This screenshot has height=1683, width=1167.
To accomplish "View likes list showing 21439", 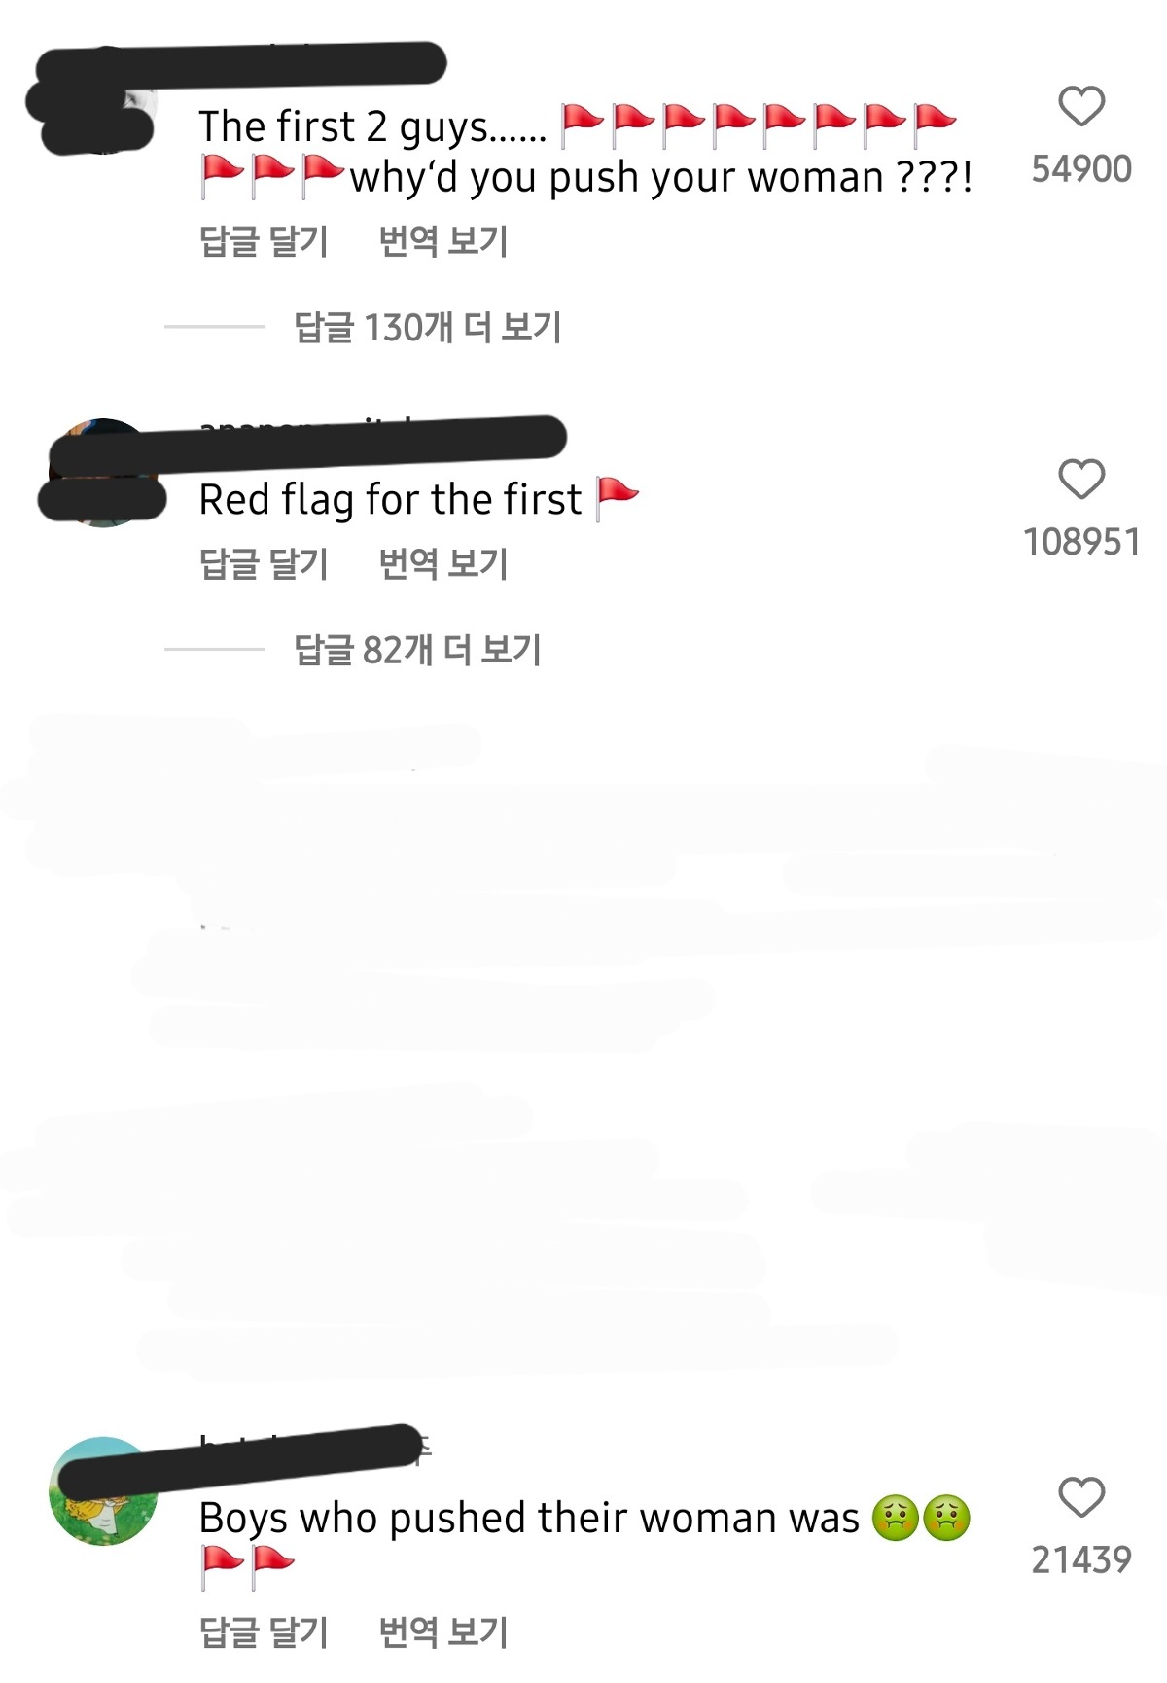I will tap(1081, 1559).
